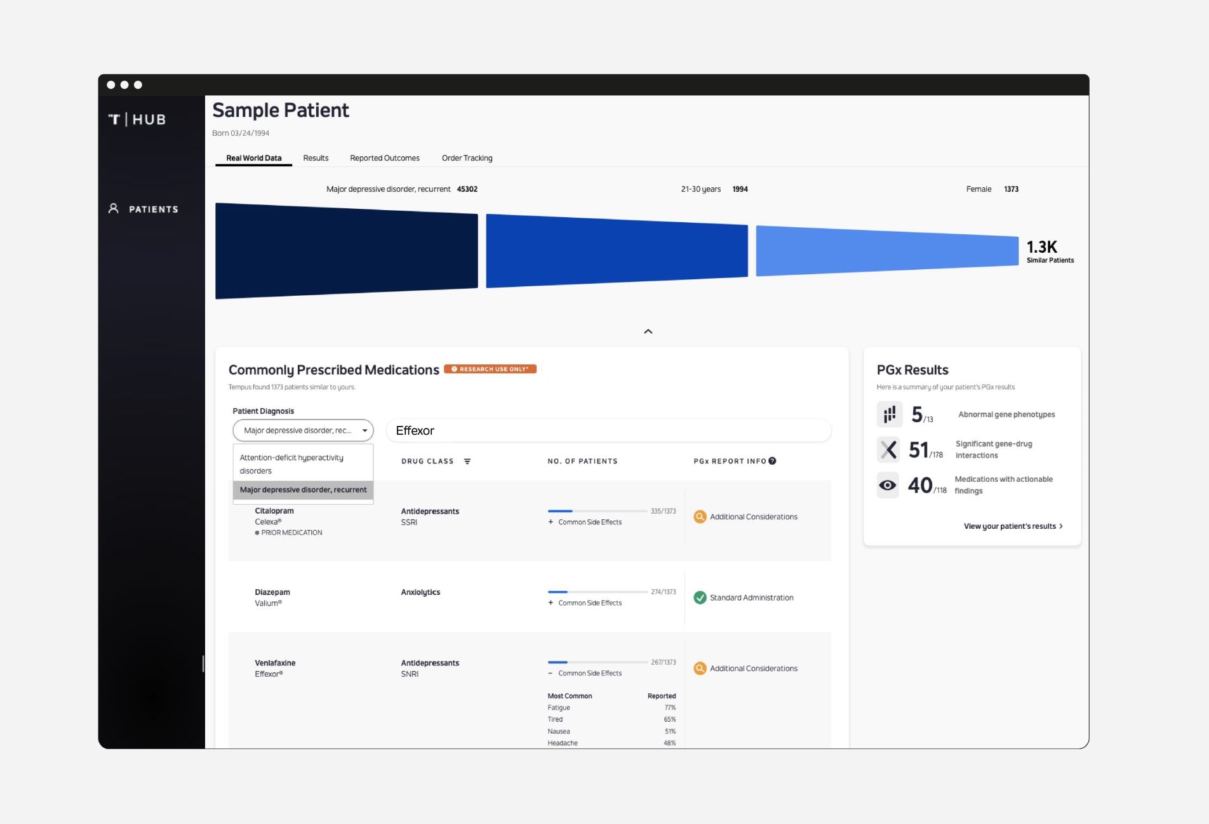This screenshot has width=1209, height=824.
Task: Click the Patients person icon in sidebar
Action: point(114,208)
